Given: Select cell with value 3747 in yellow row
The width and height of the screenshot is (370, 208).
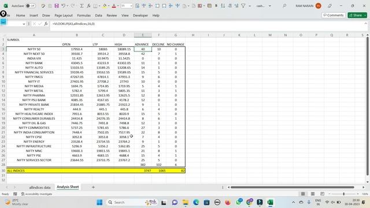Looking at the screenshot, I should tap(143, 171).
